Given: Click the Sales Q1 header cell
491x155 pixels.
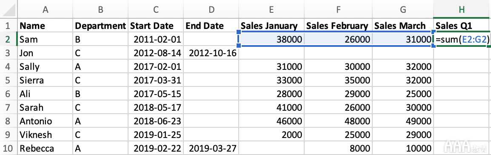Looking at the screenshot, I should pos(462,26).
